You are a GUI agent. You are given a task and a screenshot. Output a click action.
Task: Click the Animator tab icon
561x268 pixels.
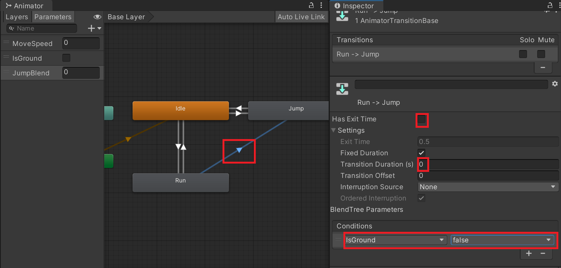pos(9,6)
